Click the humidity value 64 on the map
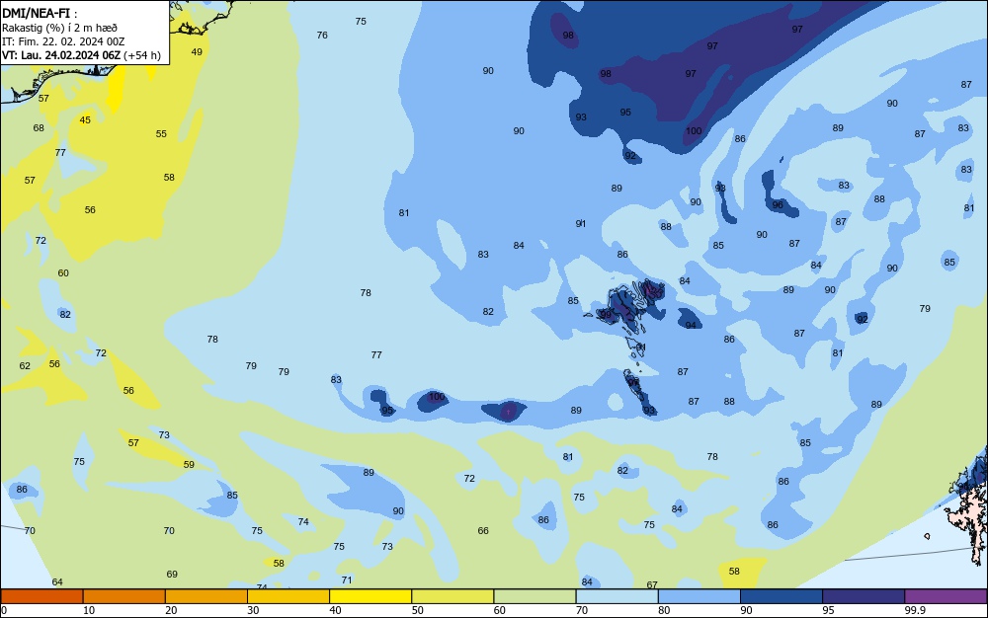The height and width of the screenshot is (618, 988). [57, 582]
